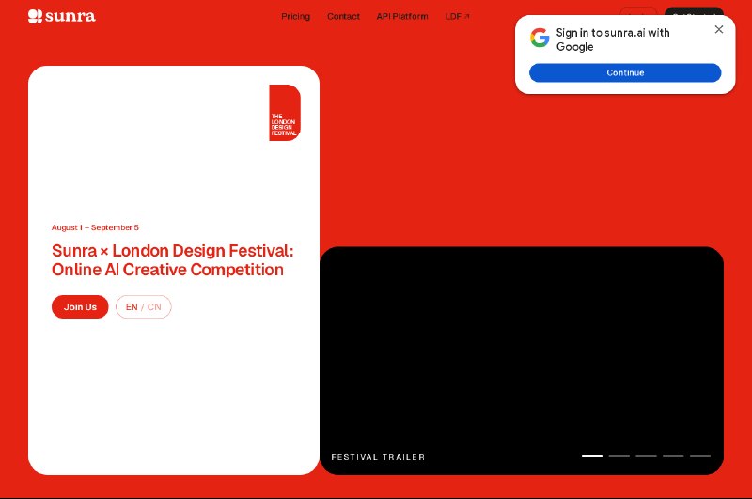752x499 pixels.
Task: Open the LDF external link
Action: (457, 16)
